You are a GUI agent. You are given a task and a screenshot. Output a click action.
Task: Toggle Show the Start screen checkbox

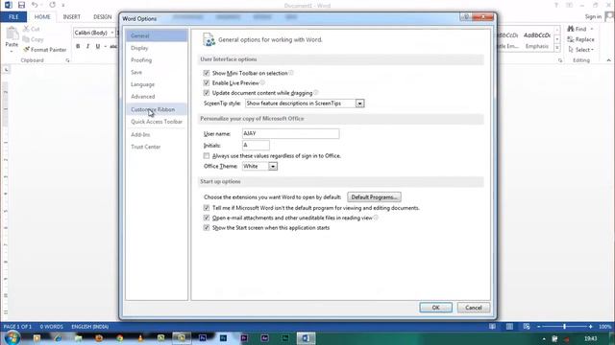tap(207, 228)
